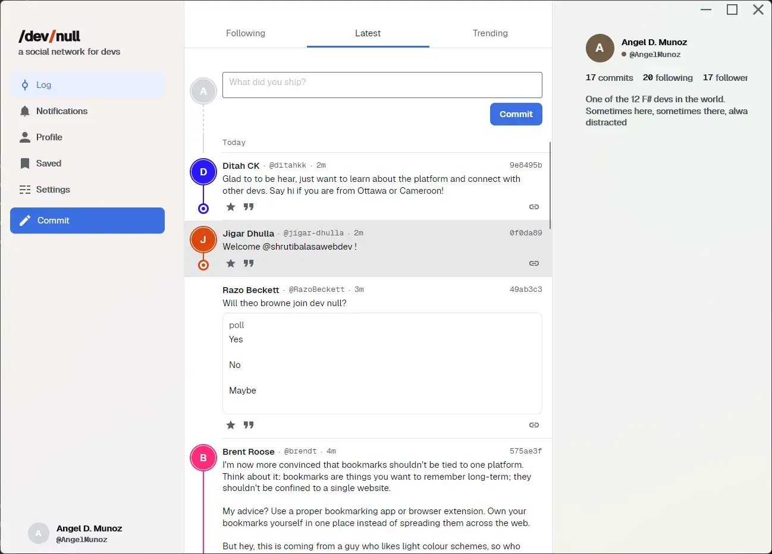Maximize the application window
772x554 pixels.
pos(732,10)
